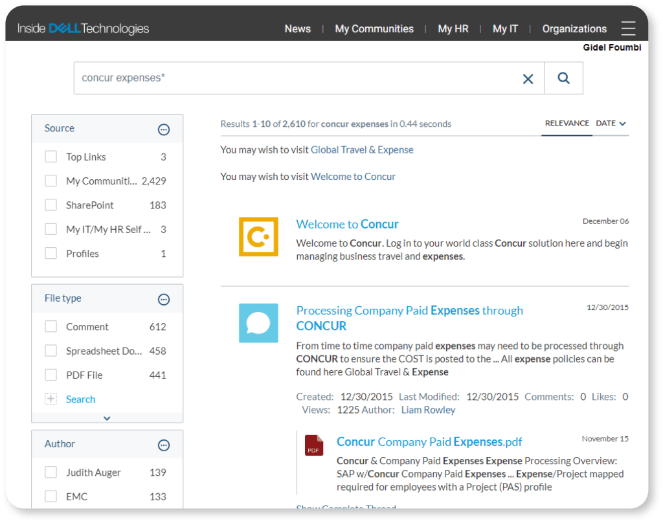This screenshot has height=523, width=663.
Task: Check the Judith Auger author filter
Action: (51, 473)
